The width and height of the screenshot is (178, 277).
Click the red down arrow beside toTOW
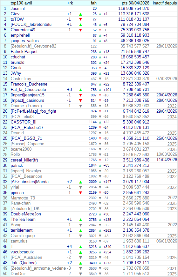click(80, 19)
